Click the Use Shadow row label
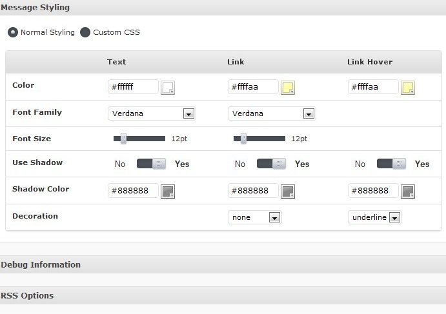 point(37,162)
